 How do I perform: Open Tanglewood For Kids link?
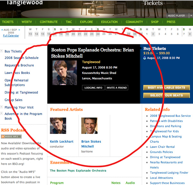pos(164,131)
